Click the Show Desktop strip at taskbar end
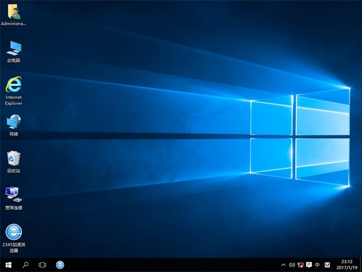 coord(360,265)
